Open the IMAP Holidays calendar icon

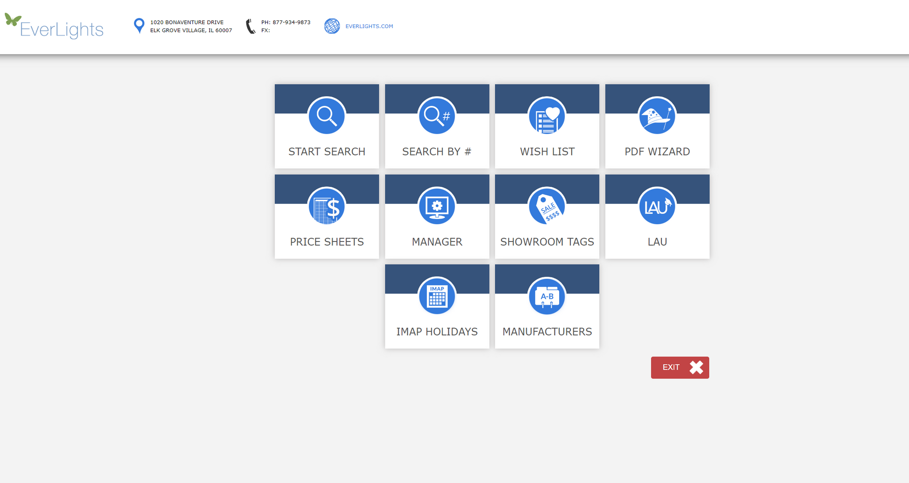tap(437, 296)
